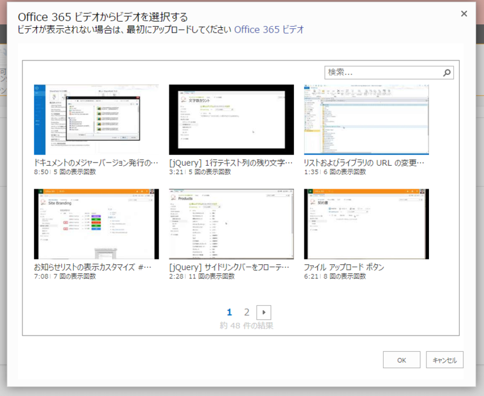This screenshot has height=396, width=484.
Task: Click title ドキュメントのメジャーバージョン発行の…
Action: (x=96, y=163)
